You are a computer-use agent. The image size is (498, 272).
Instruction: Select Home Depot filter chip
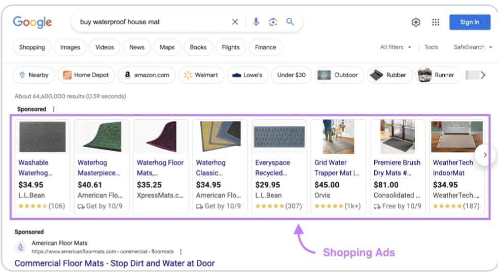tap(86, 75)
